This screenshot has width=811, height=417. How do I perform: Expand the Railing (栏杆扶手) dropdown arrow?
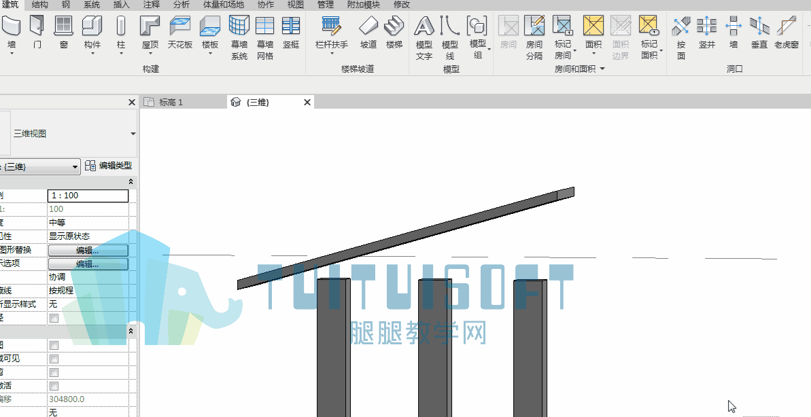click(332, 53)
